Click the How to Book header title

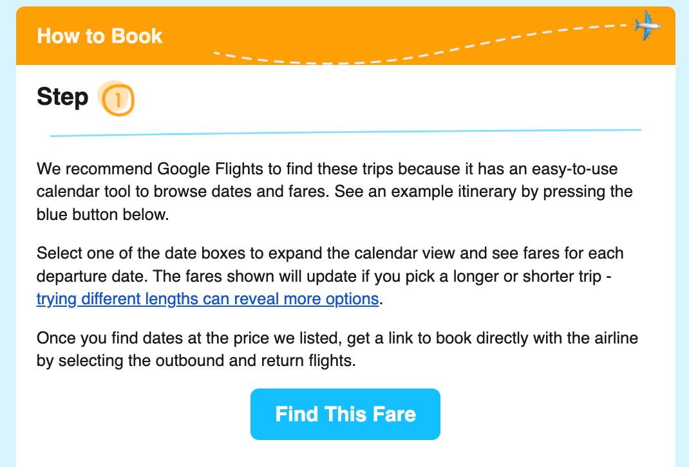pyautogui.click(x=100, y=35)
